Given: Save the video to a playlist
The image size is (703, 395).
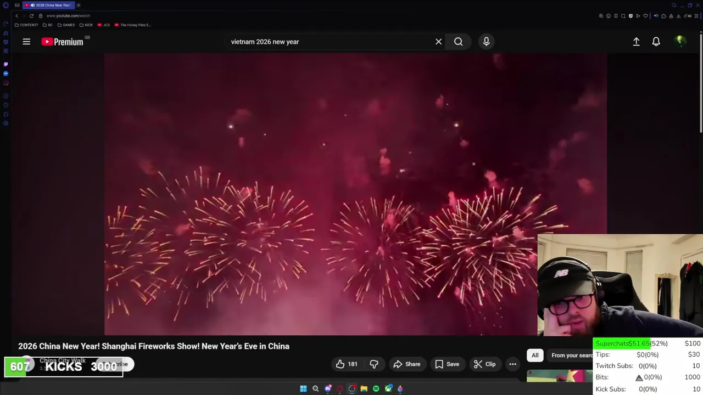Looking at the screenshot, I should tap(447, 364).
